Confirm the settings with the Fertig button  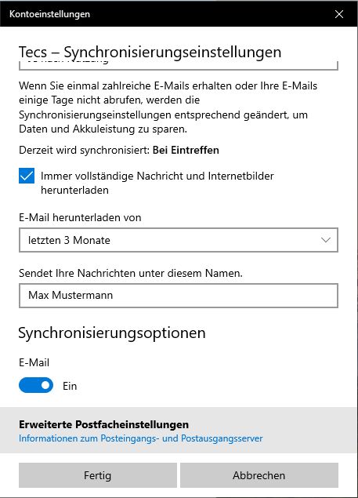98,475
